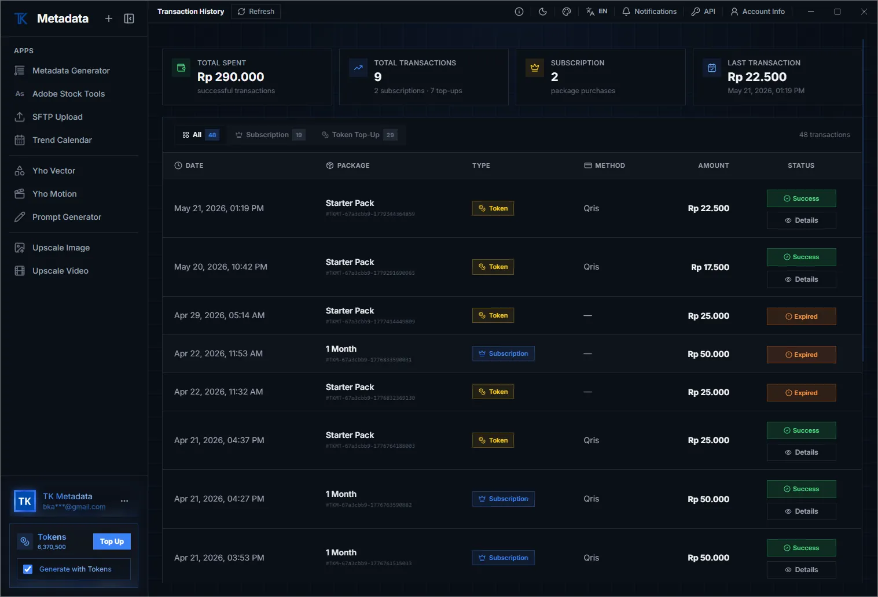Image resolution: width=878 pixels, height=597 pixels.
Task: View Details for May 20, 2026 transaction
Action: point(802,279)
